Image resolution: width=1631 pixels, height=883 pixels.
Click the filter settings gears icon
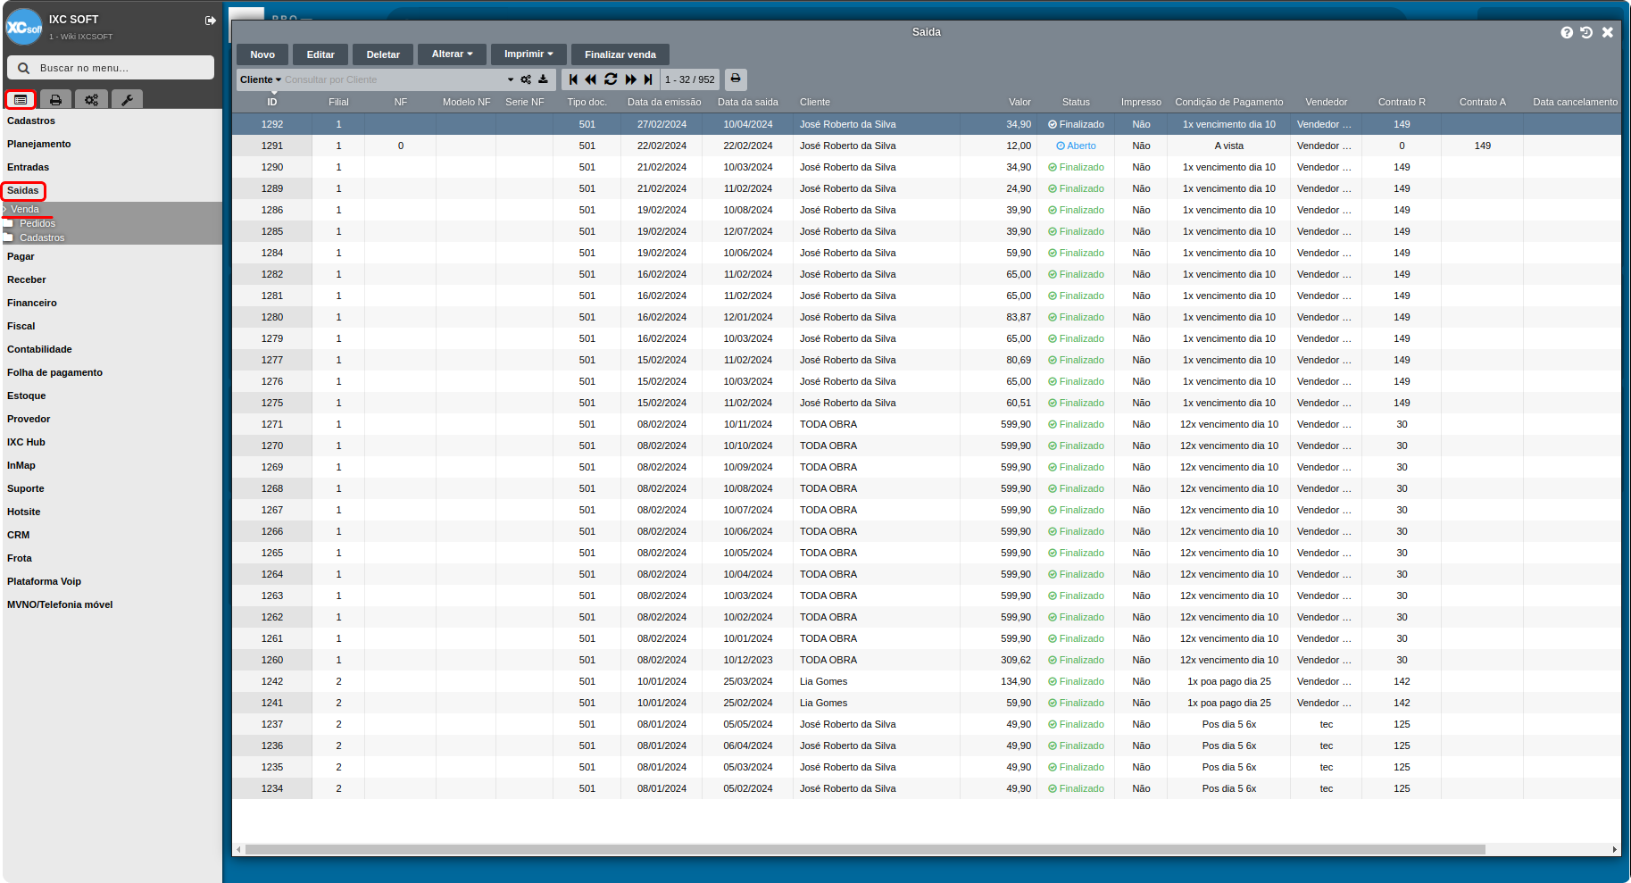(x=526, y=79)
